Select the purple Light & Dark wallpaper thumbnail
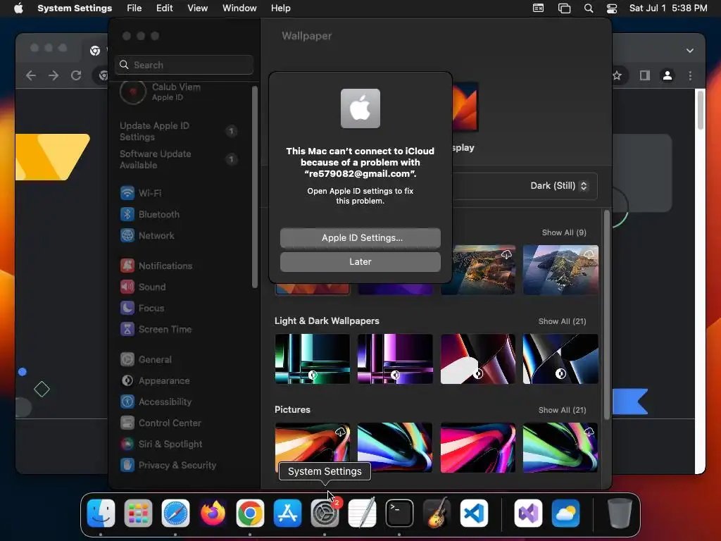 (x=395, y=359)
